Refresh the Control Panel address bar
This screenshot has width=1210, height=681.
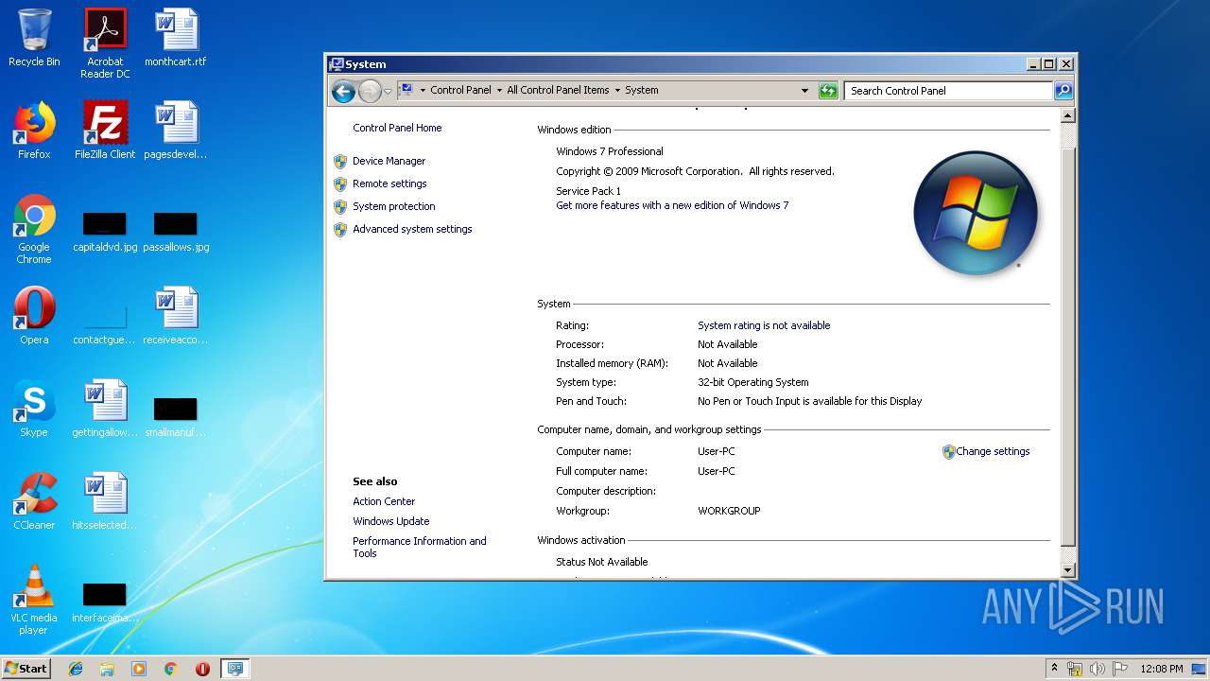pyautogui.click(x=828, y=91)
